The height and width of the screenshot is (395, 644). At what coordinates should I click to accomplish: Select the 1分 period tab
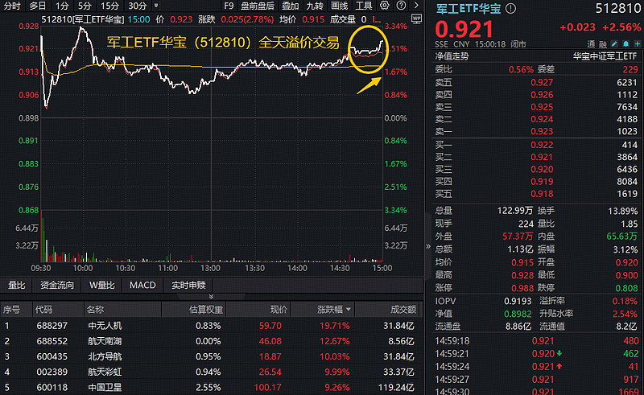coord(62,6)
